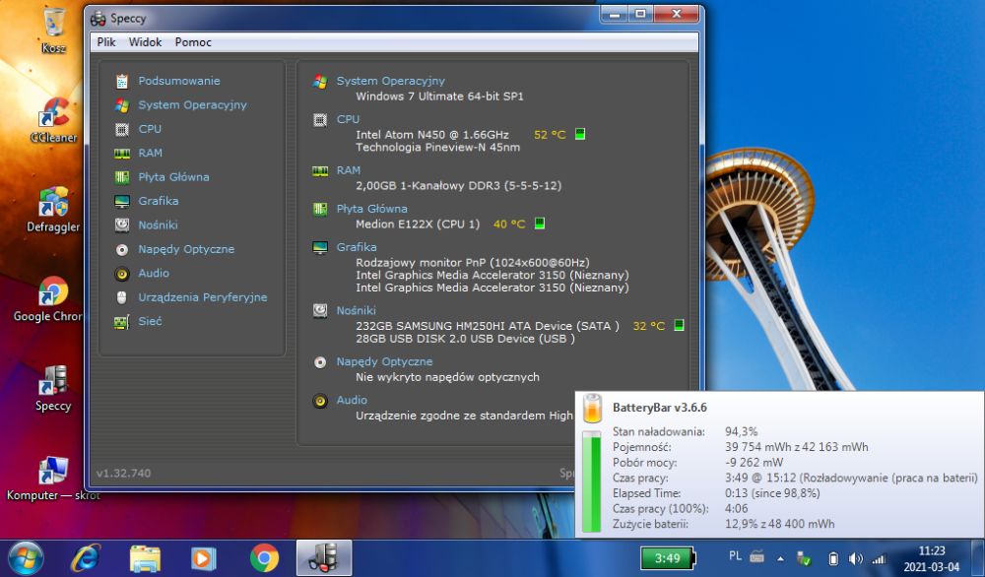Viewport: 985px width, 577px height.
Task: Click the hard drive icon in sidebar
Action: coord(122,224)
